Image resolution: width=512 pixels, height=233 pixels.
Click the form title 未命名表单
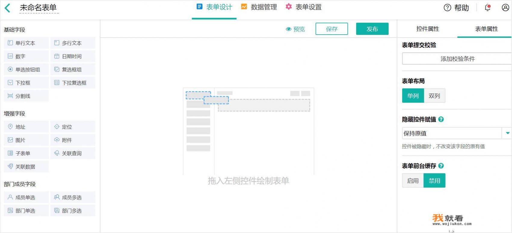[38, 8]
